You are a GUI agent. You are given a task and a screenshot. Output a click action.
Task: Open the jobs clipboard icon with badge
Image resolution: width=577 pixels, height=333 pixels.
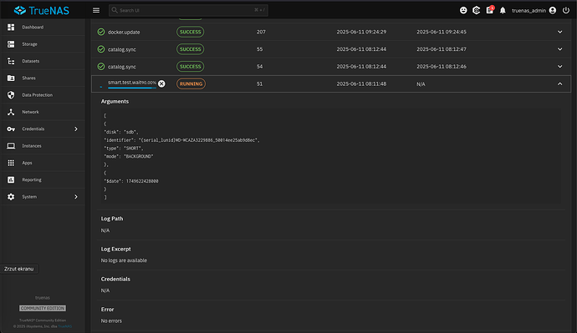(x=490, y=10)
